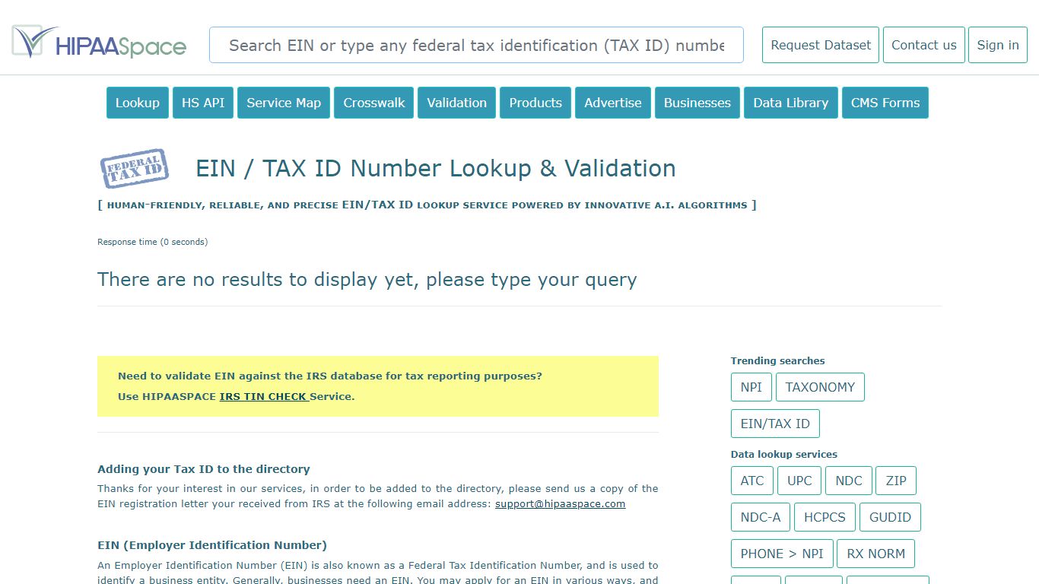Click the Federal Tax ID stamp icon
The height and width of the screenshot is (584, 1039).
tap(135, 168)
